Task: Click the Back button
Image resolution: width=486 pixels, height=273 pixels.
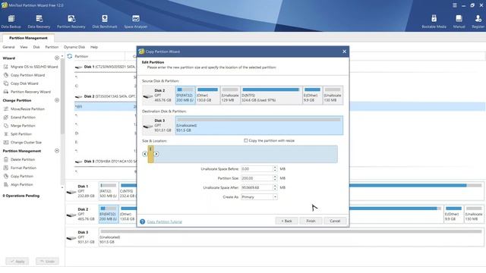Action: coord(286,221)
